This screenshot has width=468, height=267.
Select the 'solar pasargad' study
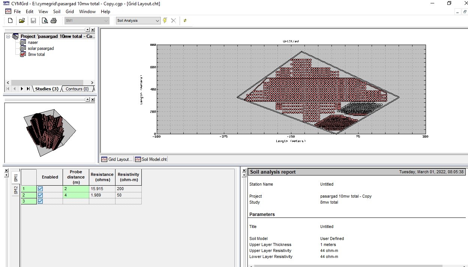tap(40, 48)
